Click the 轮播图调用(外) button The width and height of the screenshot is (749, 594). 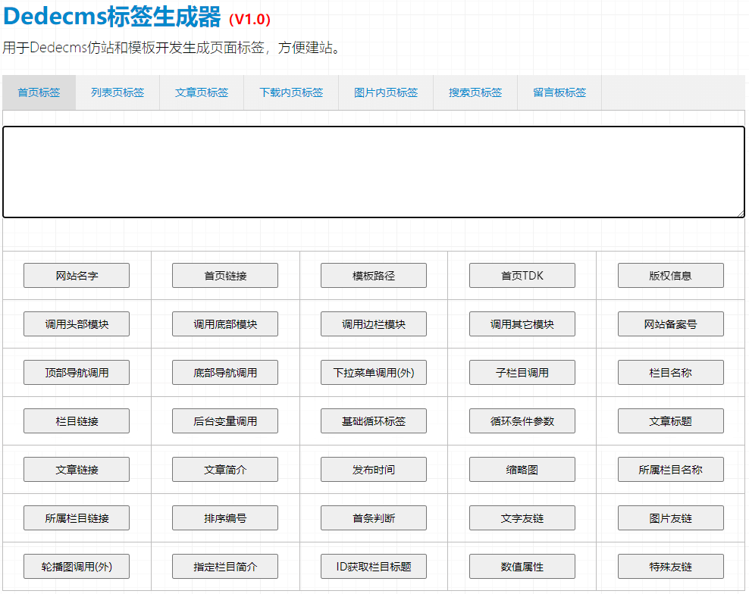click(x=77, y=566)
